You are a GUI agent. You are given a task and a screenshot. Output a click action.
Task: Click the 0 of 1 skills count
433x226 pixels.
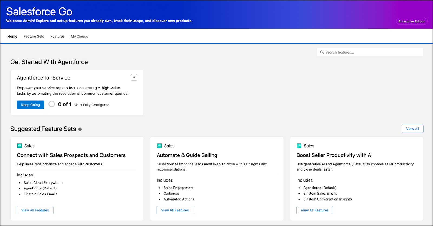65,104
